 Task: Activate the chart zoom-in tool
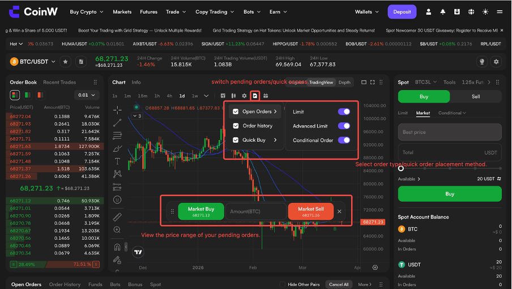click(117, 230)
